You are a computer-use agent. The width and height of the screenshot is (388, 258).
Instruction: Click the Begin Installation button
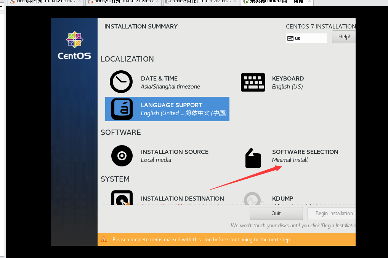(332, 214)
